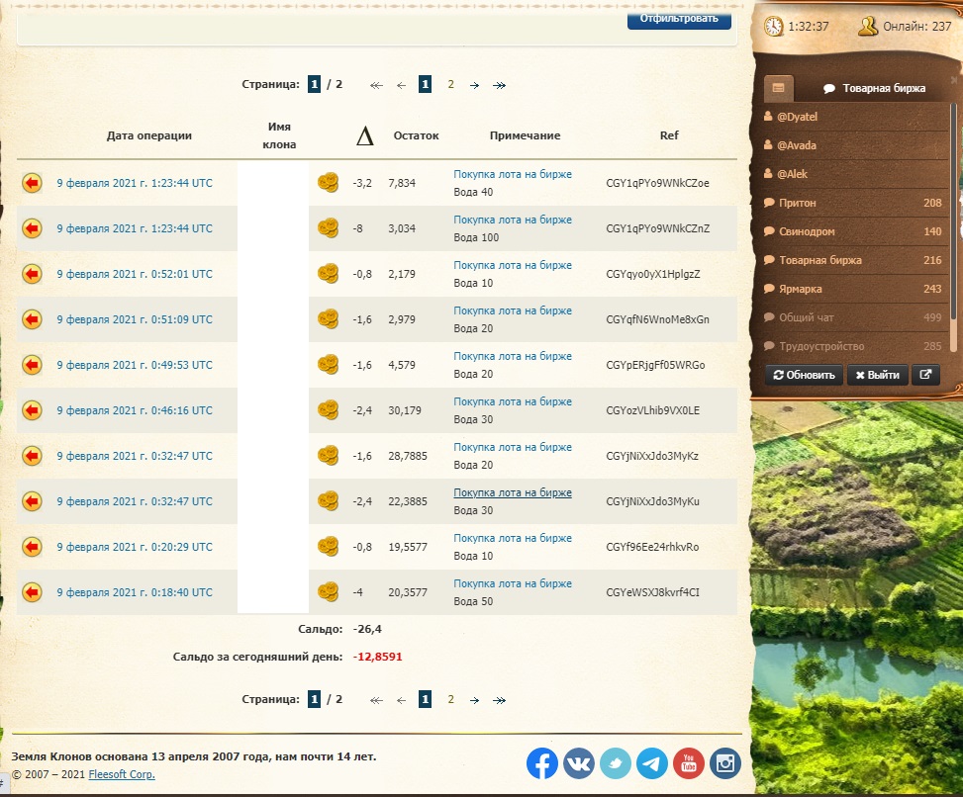Image resolution: width=963 pixels, height=797 pixels.
Task: Open the Fleesoft Corp. link
Action: pos(122,775)
